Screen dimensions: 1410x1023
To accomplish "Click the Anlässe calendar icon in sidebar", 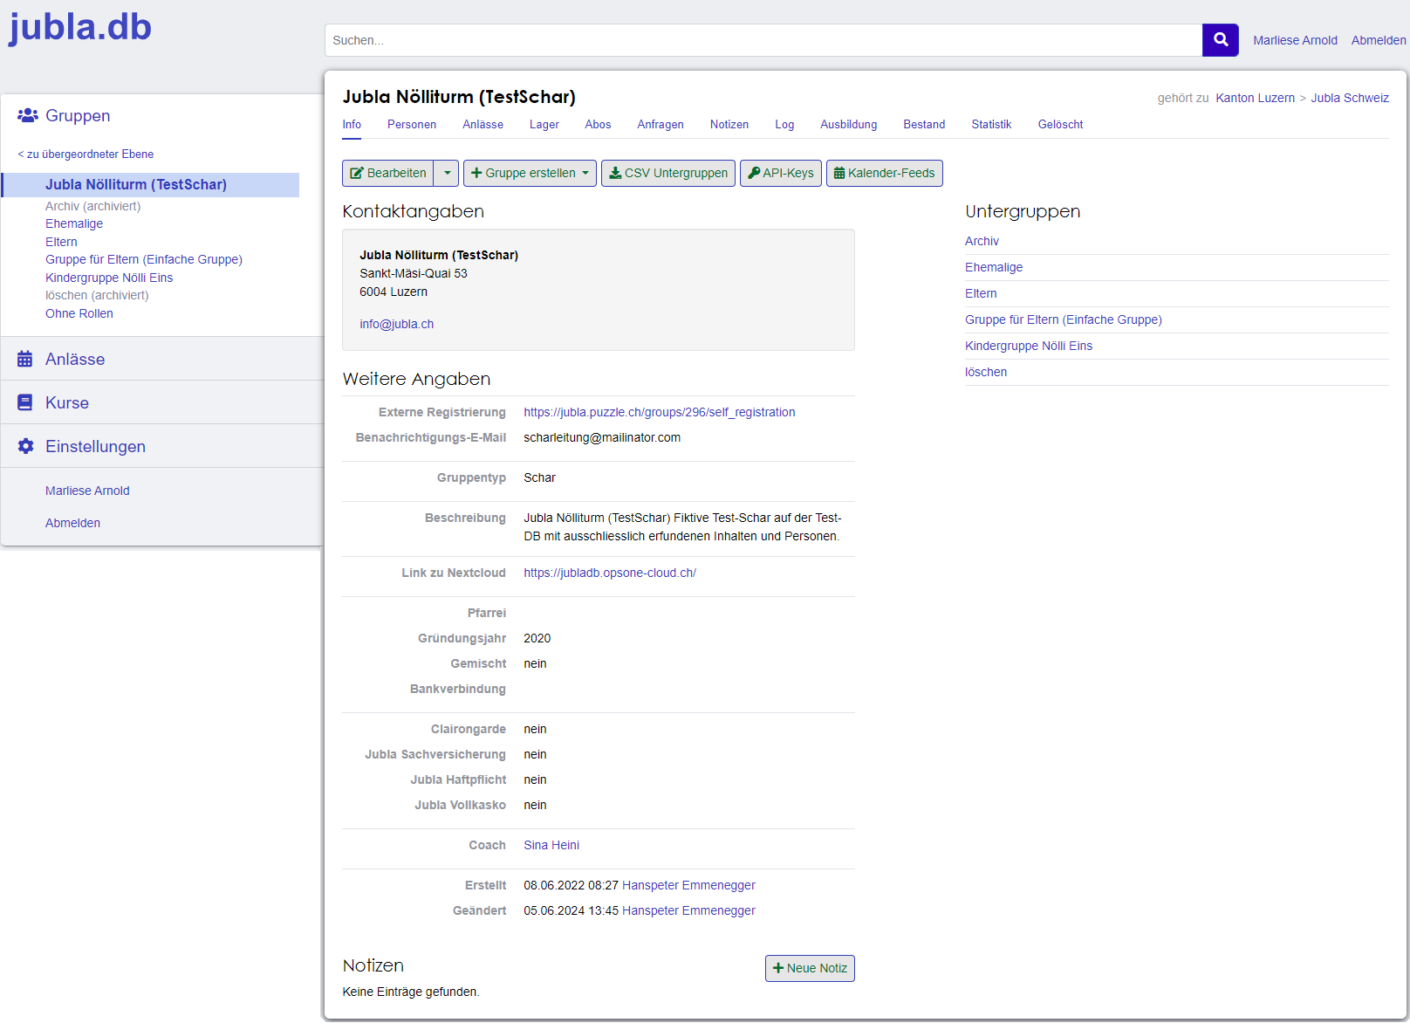I will (x=25, y=359).
